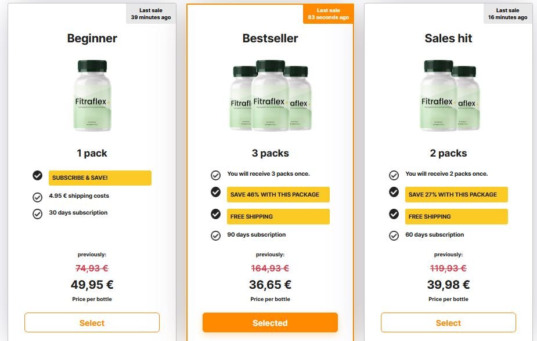
Task: Click the checkmark next to 30 days subscription
Action: 37,214
